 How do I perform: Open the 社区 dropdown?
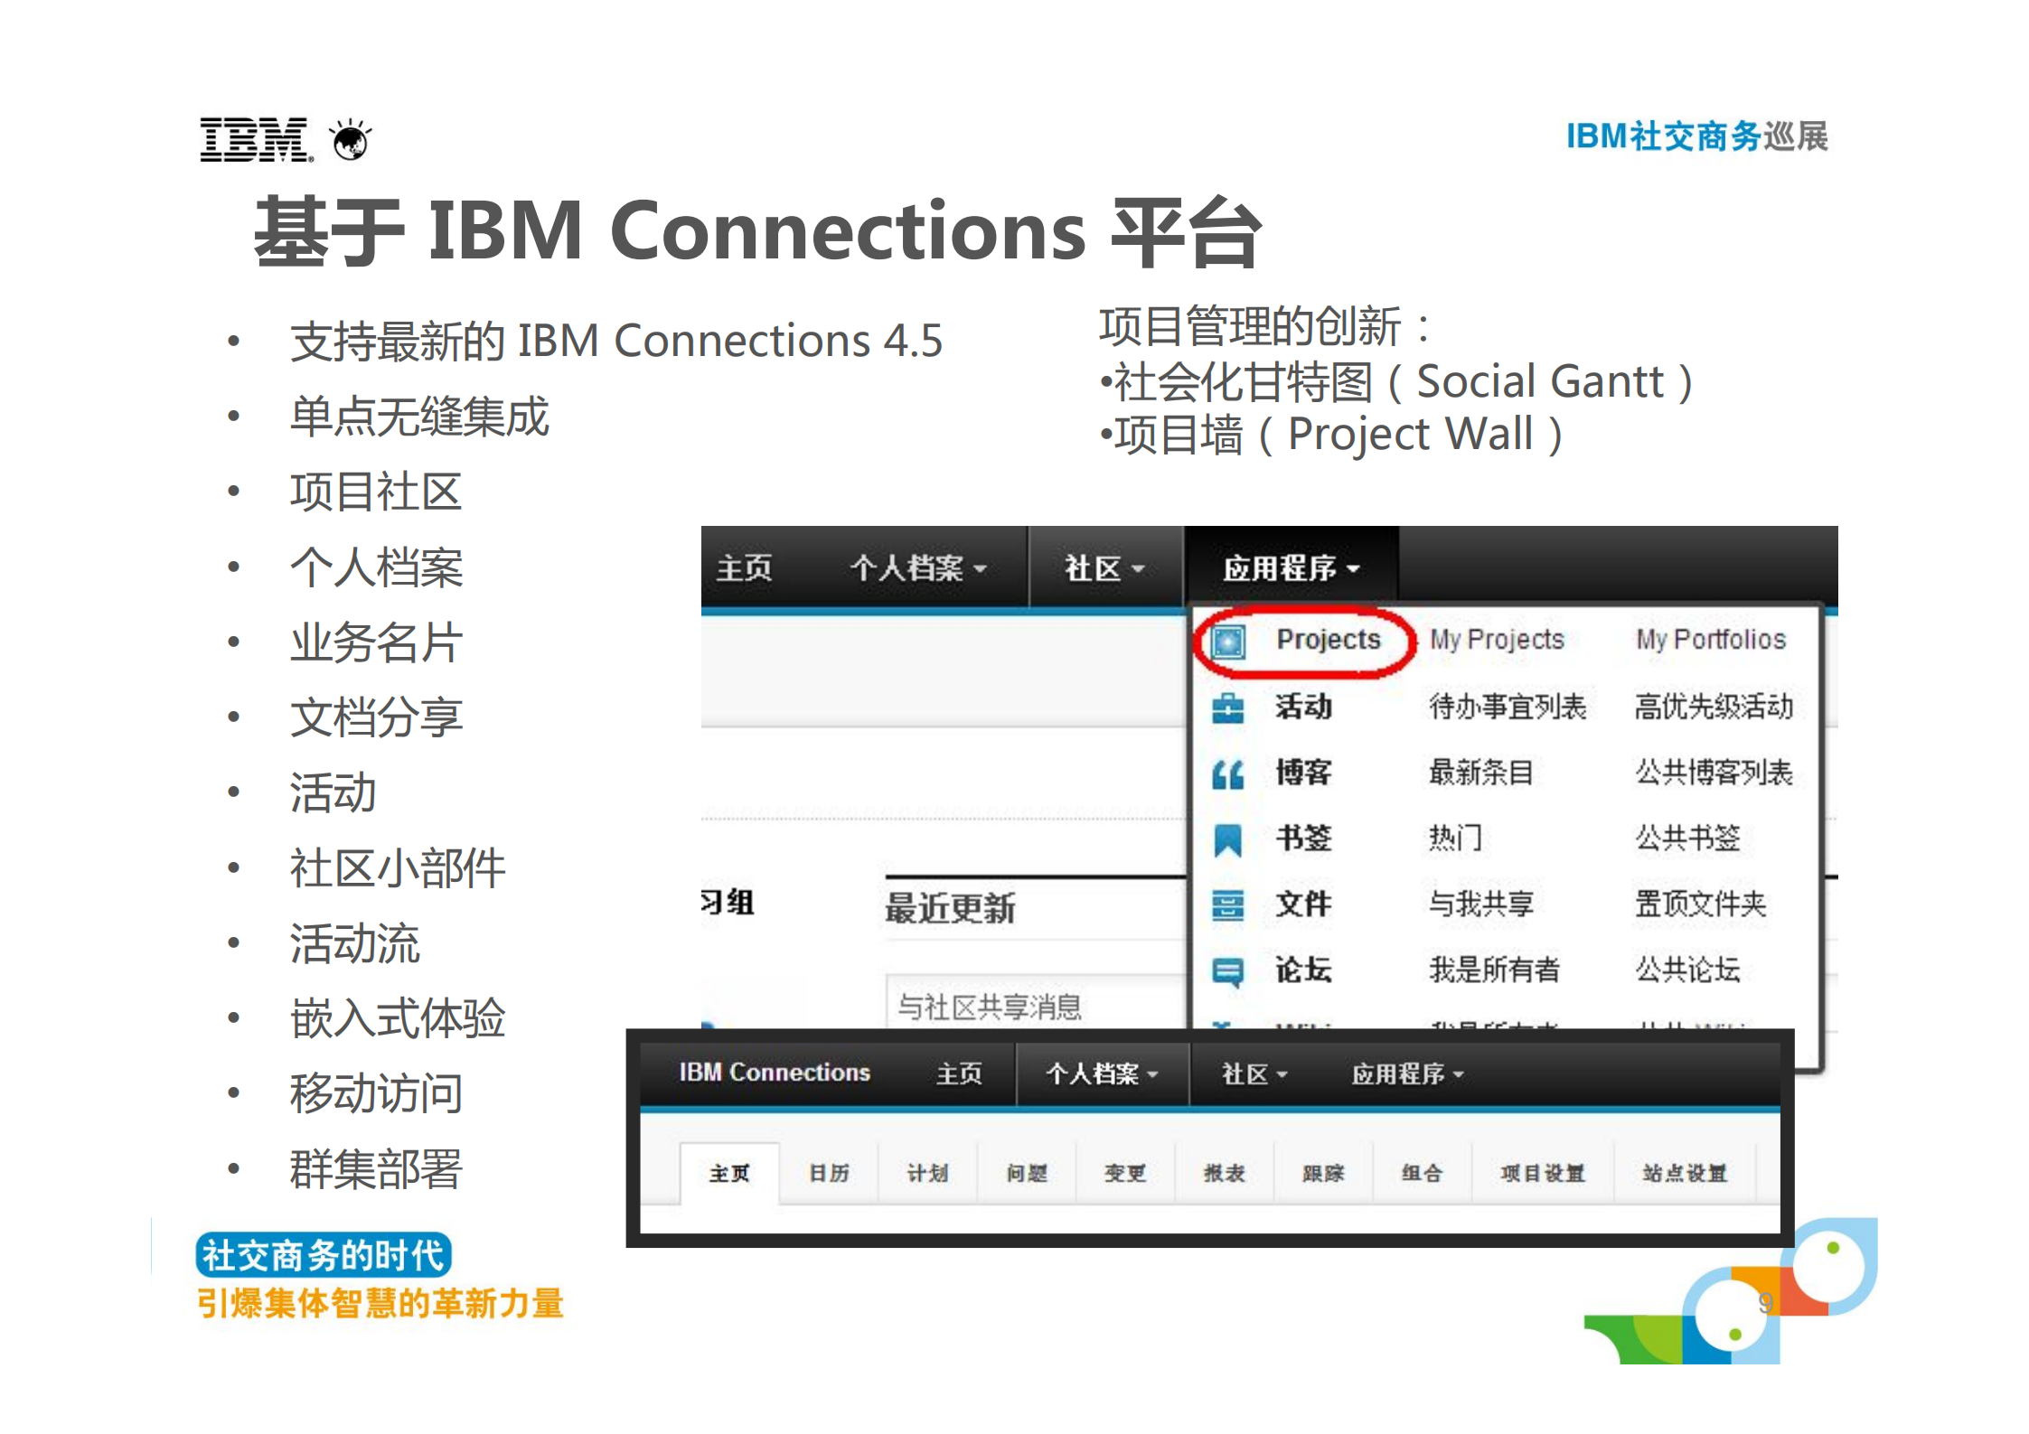coord(1104,567)
